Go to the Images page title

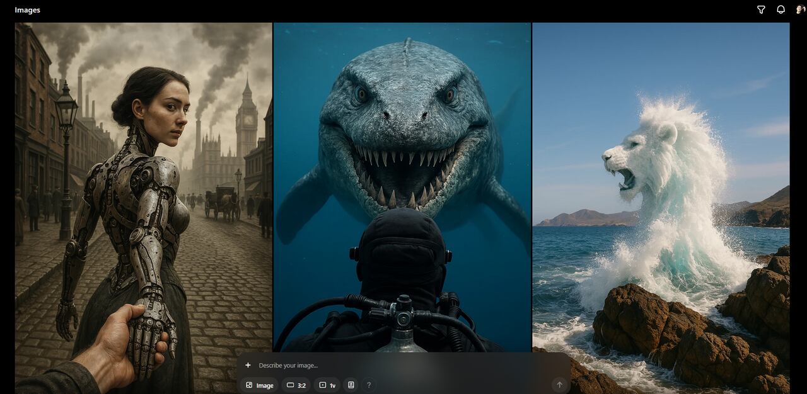(28, 10)
